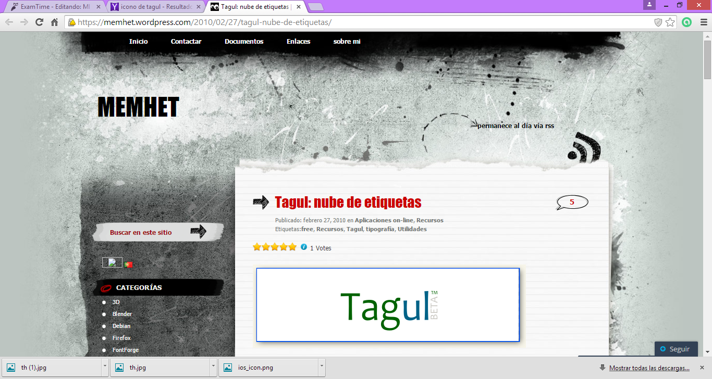
Task: Open the Documentos menu item
Action: 244,42
